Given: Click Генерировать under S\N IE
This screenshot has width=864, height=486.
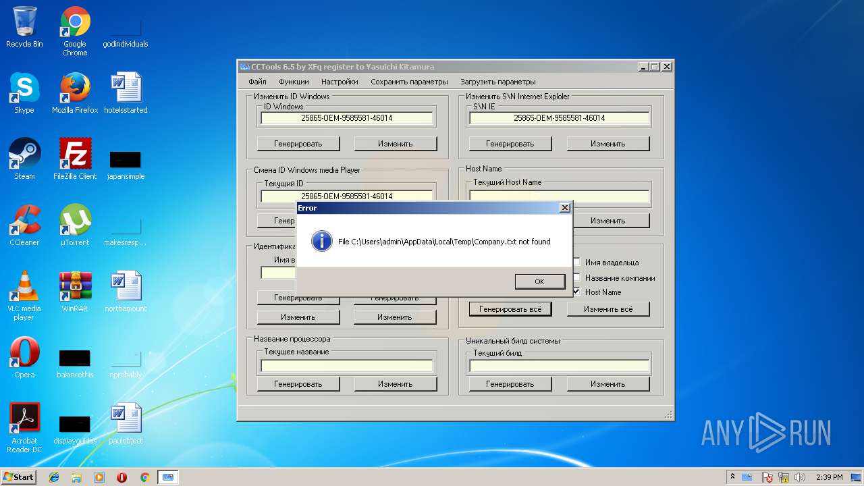Looking at the screenshot, I should [x=510, y=144].
